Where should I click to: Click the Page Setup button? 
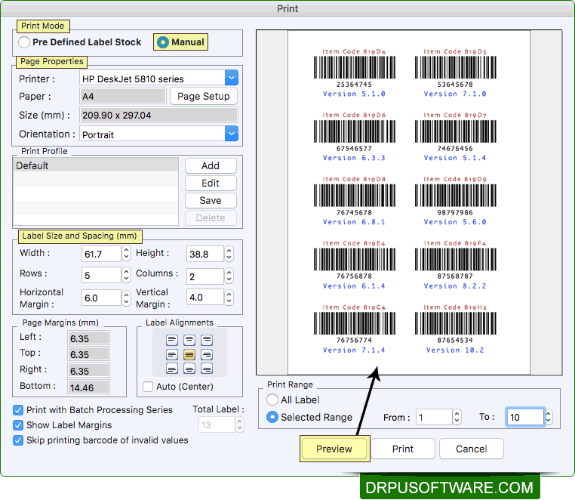pos(203,97)
